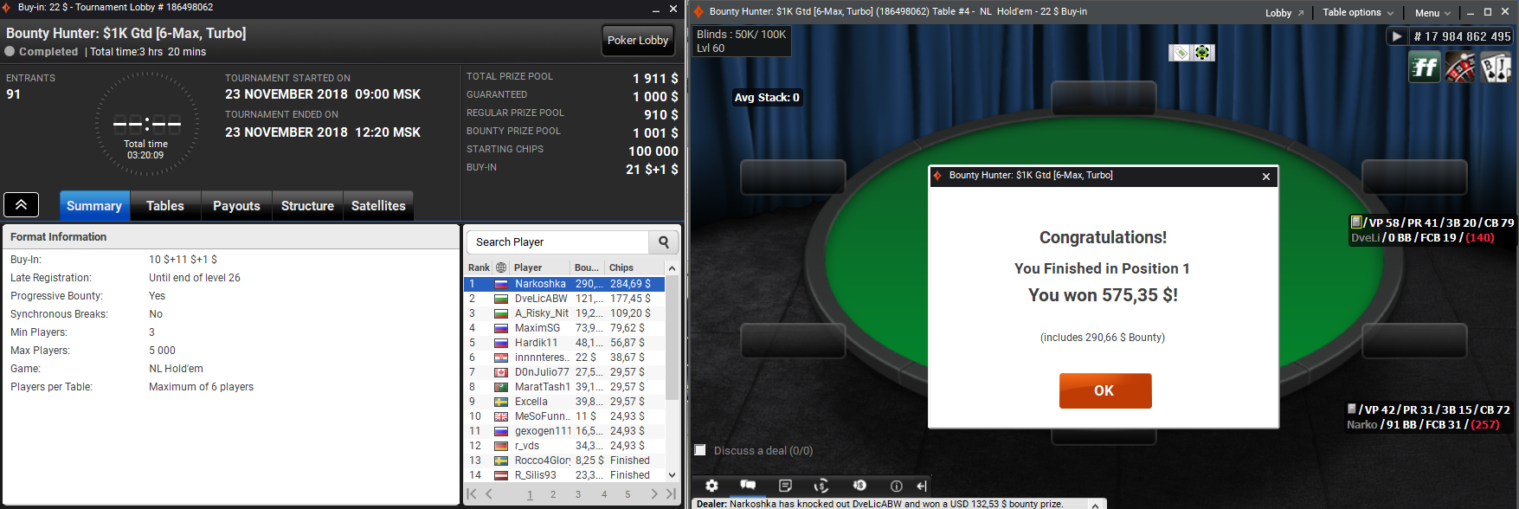The image size is (1519, 509).
Task: Select Hardik11 row in player list
Action: coord(564,343)
